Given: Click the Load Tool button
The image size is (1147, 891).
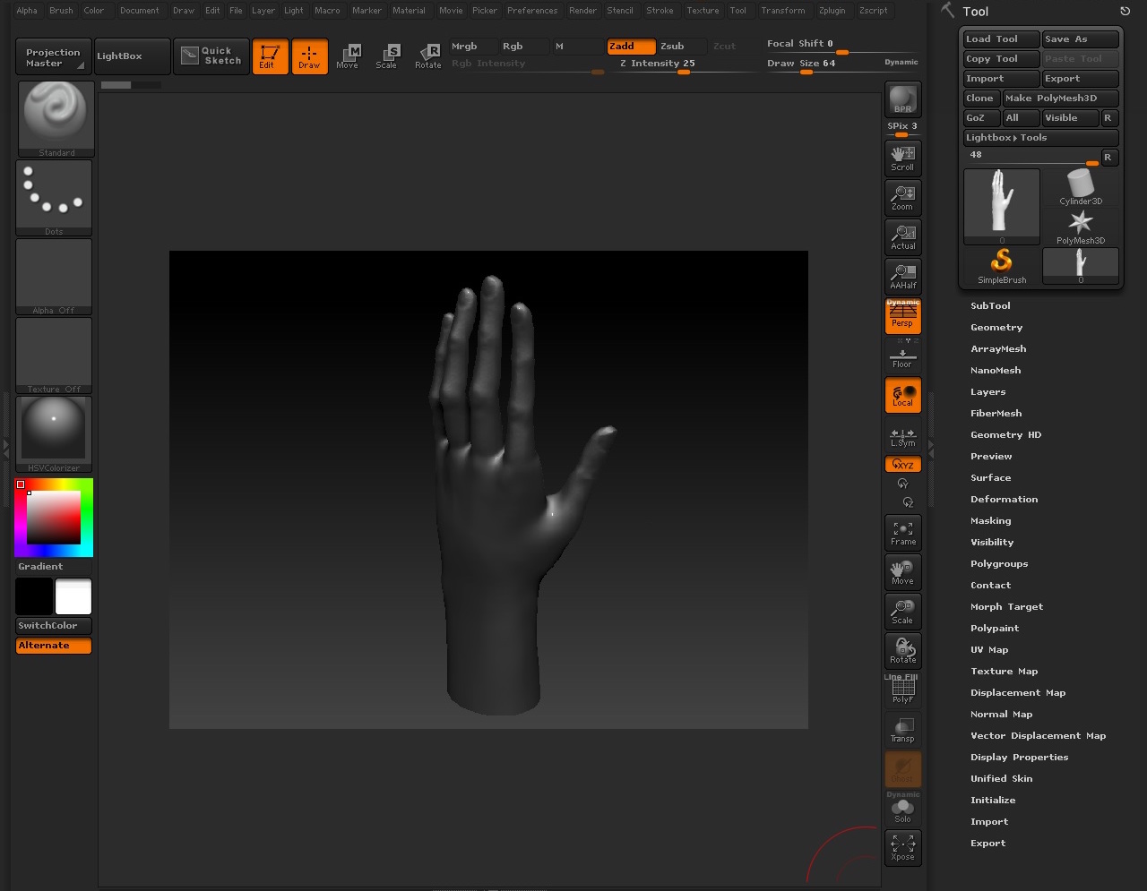Looking at the screenshot, I should [1001, 39].
